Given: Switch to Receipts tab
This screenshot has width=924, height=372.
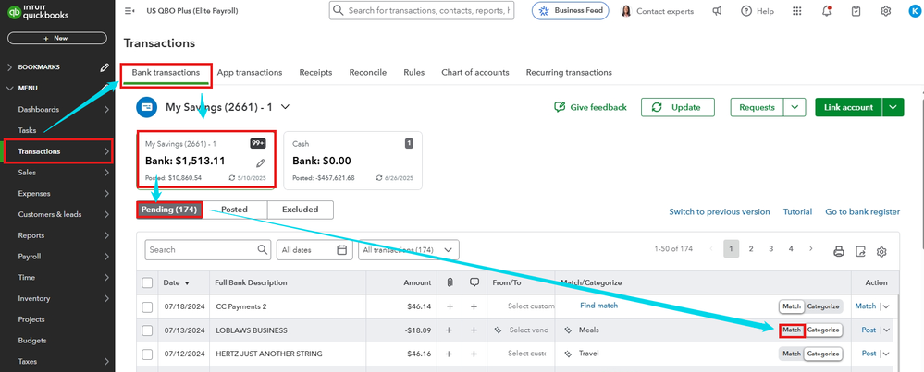Looking at the screenshot, I should click(x=315, y=73).
